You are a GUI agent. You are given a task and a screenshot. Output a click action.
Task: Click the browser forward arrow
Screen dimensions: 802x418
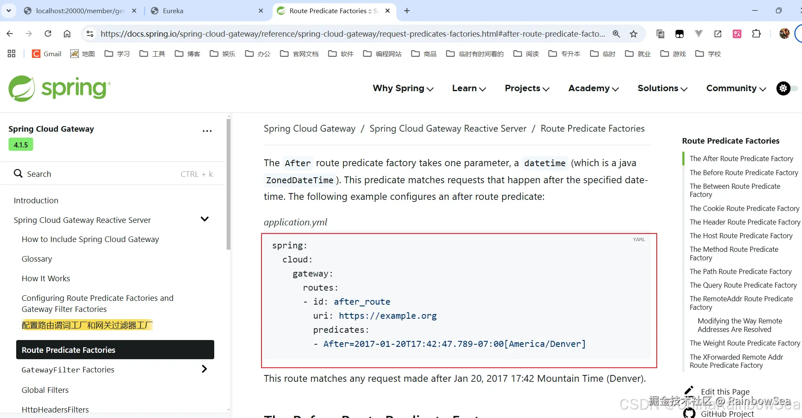[29, 34]
